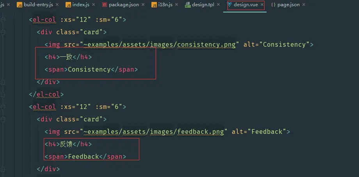Click the alt="Feedback" attribute value

(x=267, y=132)
